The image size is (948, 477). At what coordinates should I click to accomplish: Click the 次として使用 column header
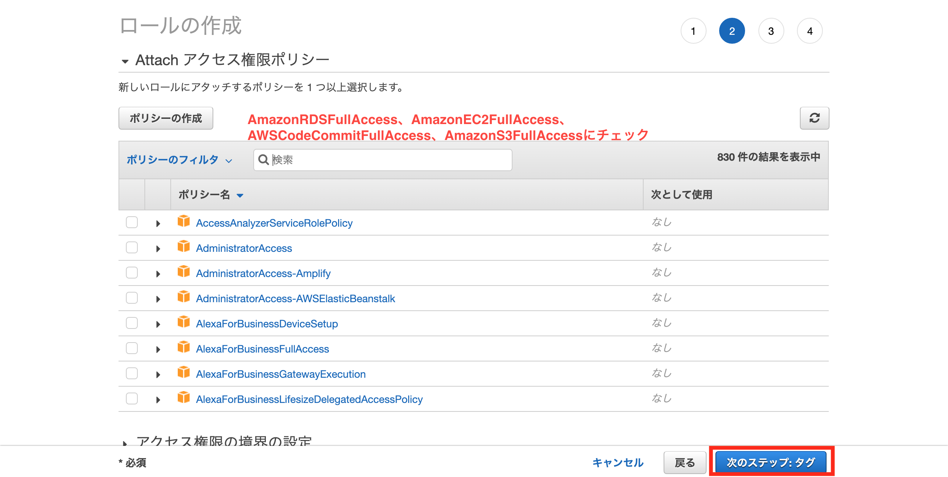tap(681, 195)
